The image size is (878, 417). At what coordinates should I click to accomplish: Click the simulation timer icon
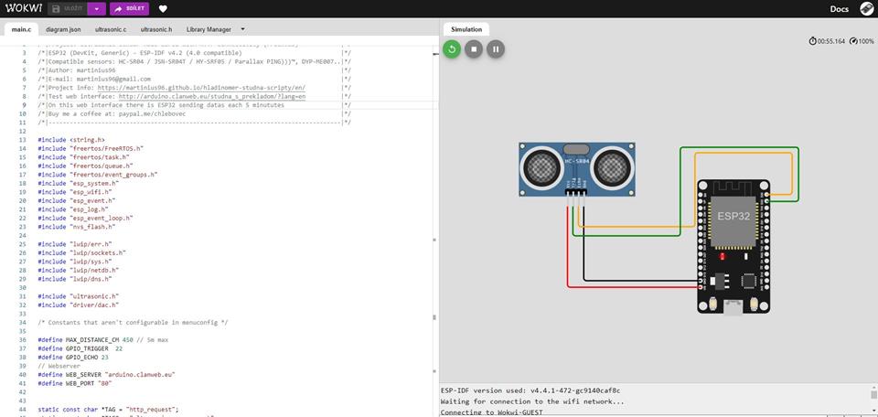pyautogui.click(x=813, y=41)
